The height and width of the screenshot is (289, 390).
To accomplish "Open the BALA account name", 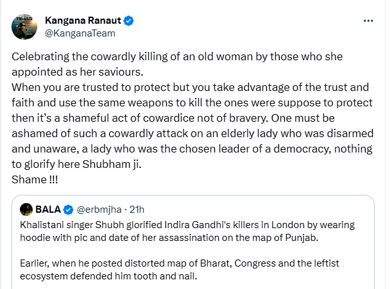I will [x=48, y=209].
